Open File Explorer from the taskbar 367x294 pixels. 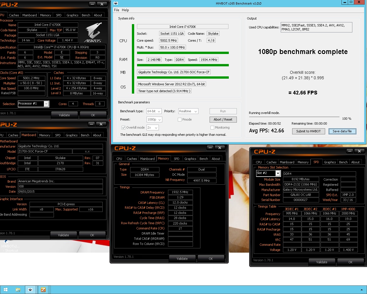tap(18, 290)
